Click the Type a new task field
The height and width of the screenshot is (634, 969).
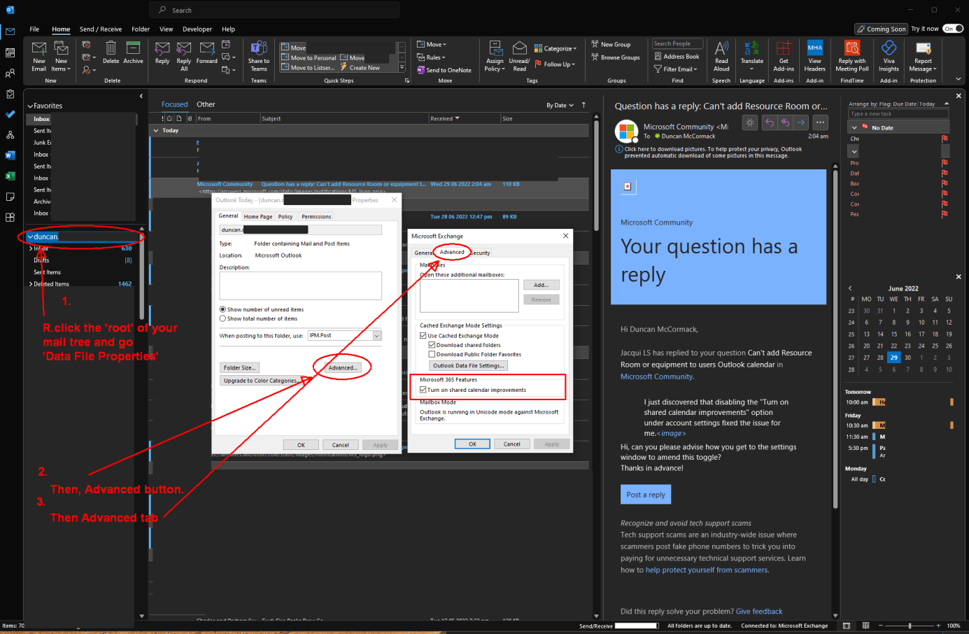pos(898,113)
